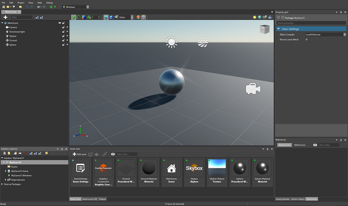Open the View menu
Screen dimensions: 348x206
coord(31,3)
